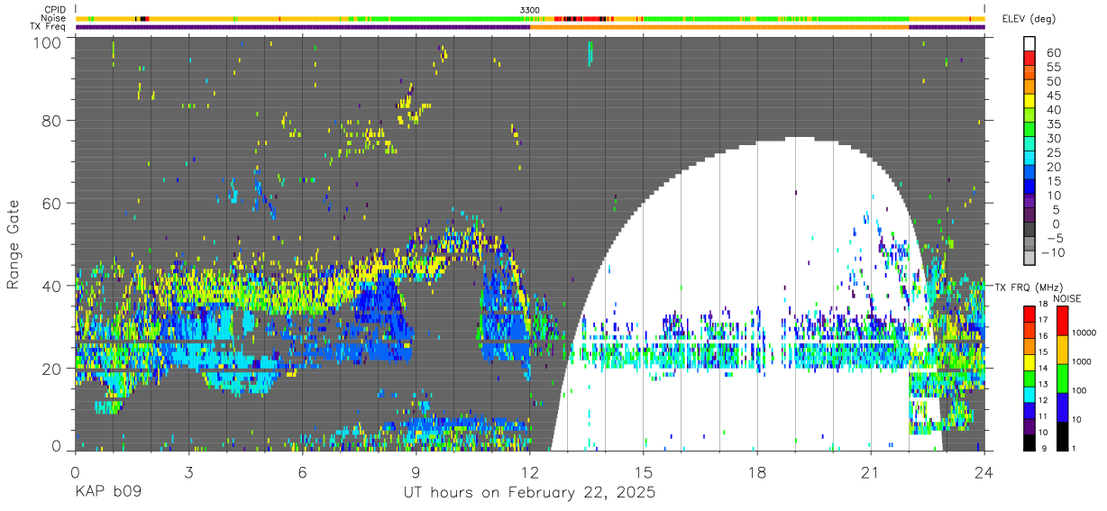
Task: Click the TX Freq row label at top left
Action: pos(48,27)
